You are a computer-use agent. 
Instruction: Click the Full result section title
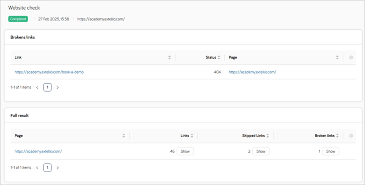pyautogui.click(x=20, y=116)
